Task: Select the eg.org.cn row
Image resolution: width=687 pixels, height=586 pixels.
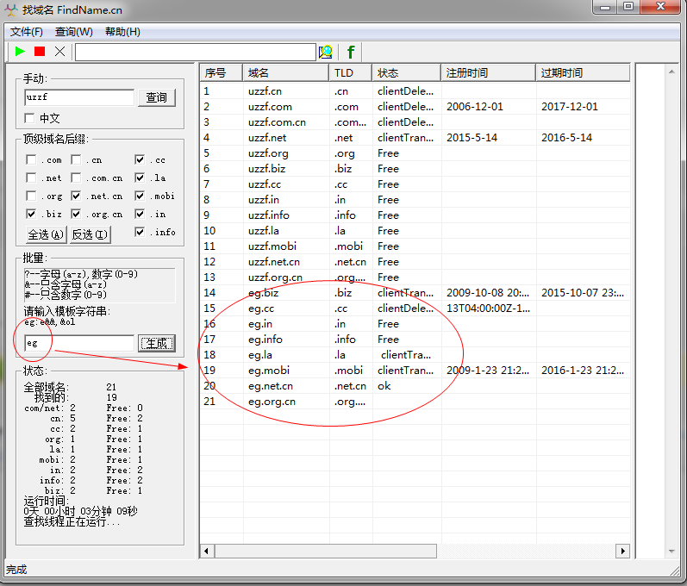Action: pyautogui.click(x=415, y=402)
